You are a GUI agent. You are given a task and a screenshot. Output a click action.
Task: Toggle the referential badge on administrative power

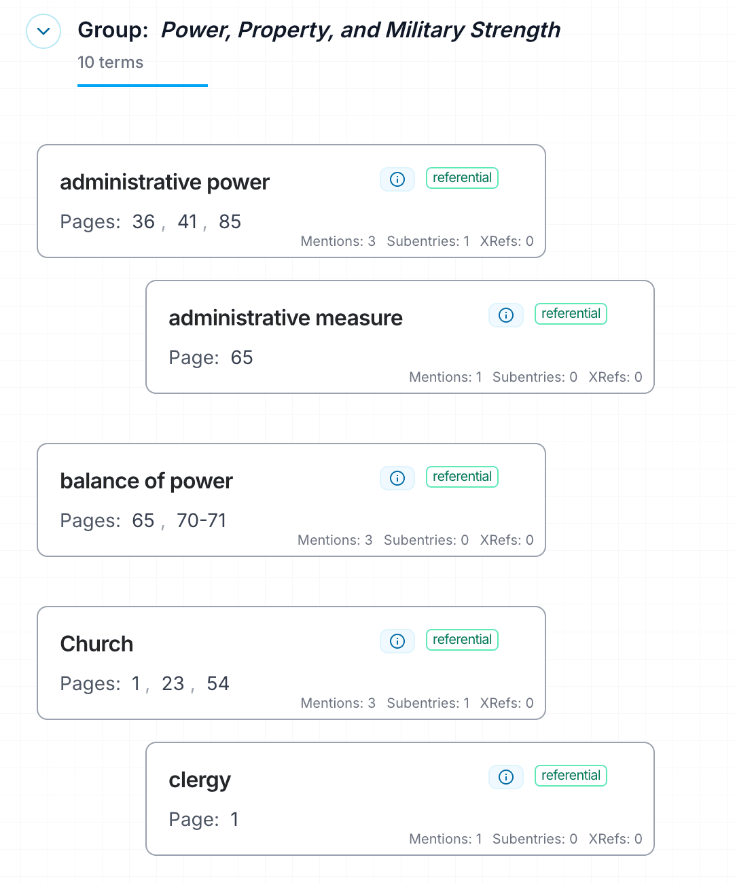click(462, 177)
